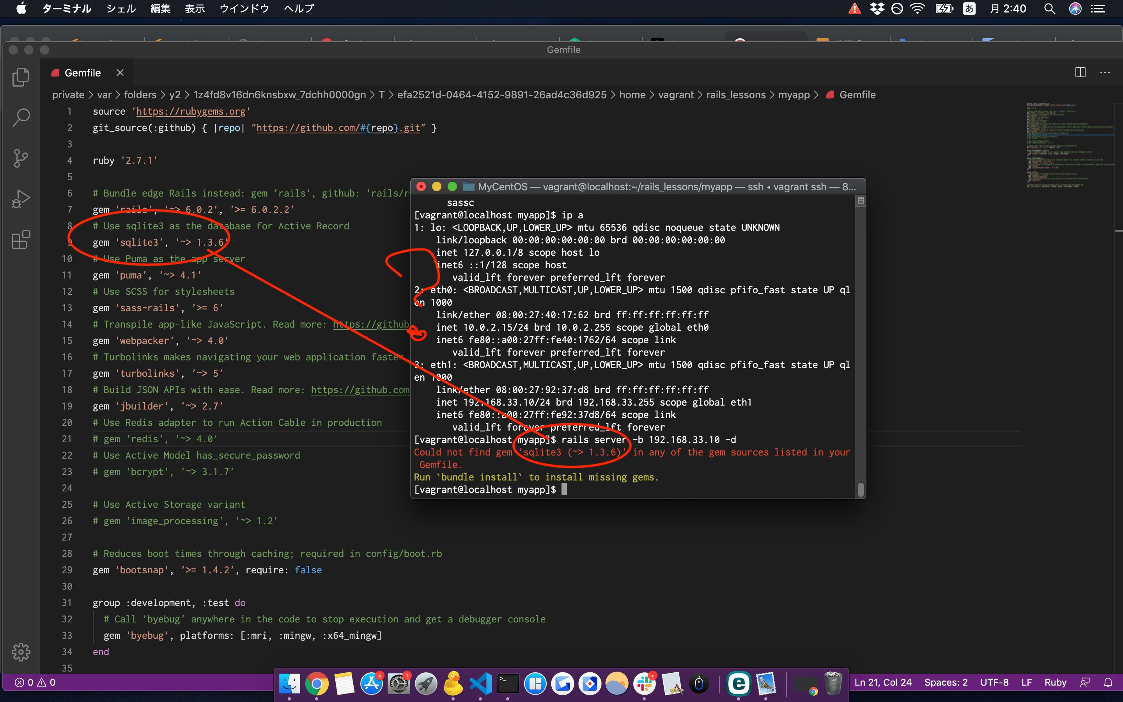1123x702 pixels.
Task: Click the Gemfile tab label
Action: coord(82,72)
